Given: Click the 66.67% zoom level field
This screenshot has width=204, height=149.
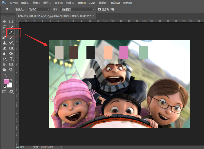Looking at the screenshot, I should pos(20,147).
